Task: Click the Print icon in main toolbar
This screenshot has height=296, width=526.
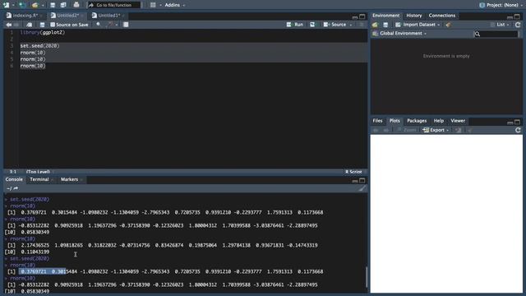Action: pyautogui.click(x=76, y=5)
